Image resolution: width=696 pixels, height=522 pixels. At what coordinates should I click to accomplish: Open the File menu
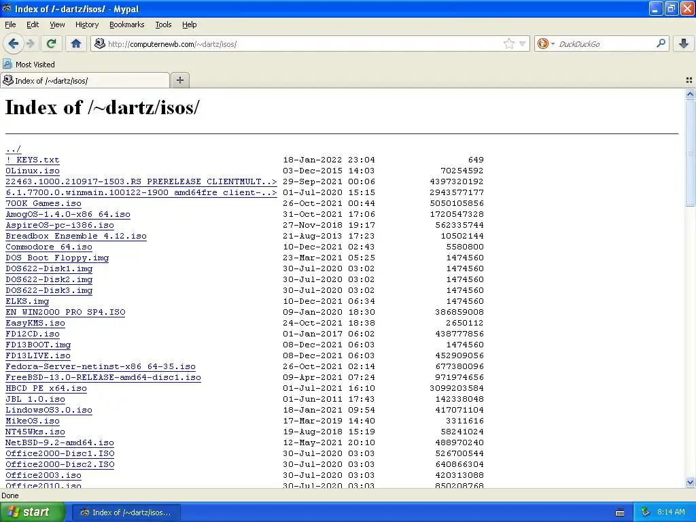(x=10, y=24)
